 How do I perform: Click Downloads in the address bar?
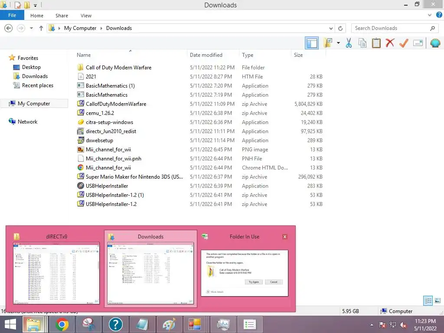(119, 28)
